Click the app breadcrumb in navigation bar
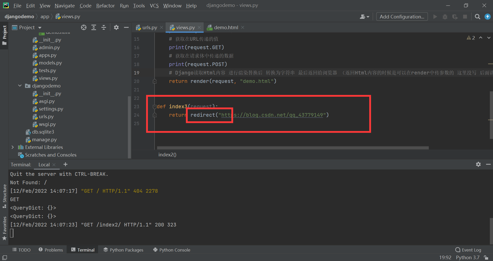 (45, 17)
